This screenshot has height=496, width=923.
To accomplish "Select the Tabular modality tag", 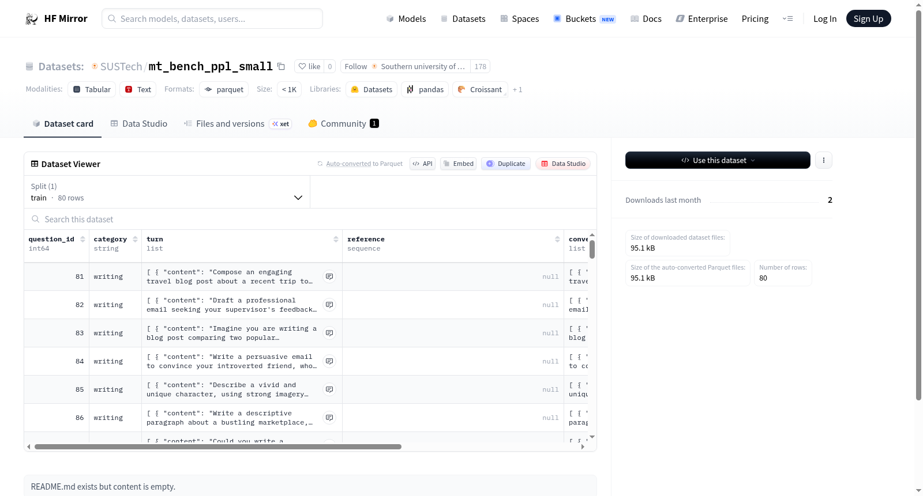I will click(92, 89).
